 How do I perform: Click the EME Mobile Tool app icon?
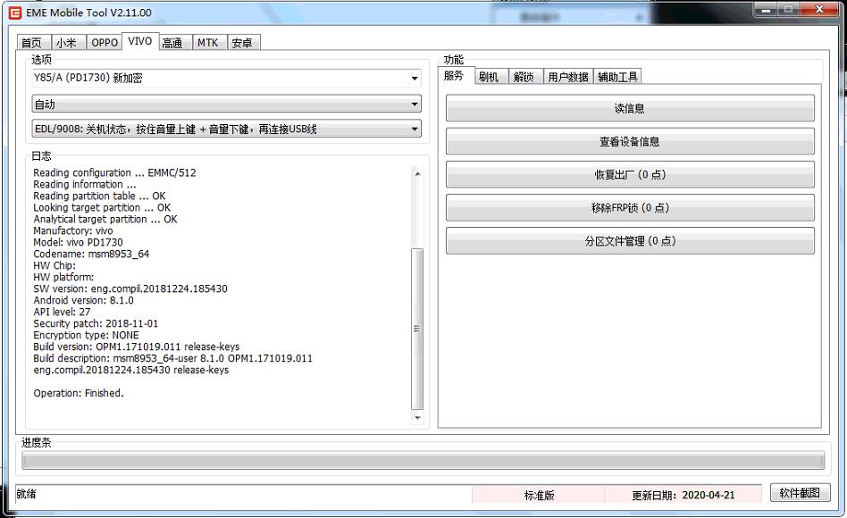(x=14, y=13)
